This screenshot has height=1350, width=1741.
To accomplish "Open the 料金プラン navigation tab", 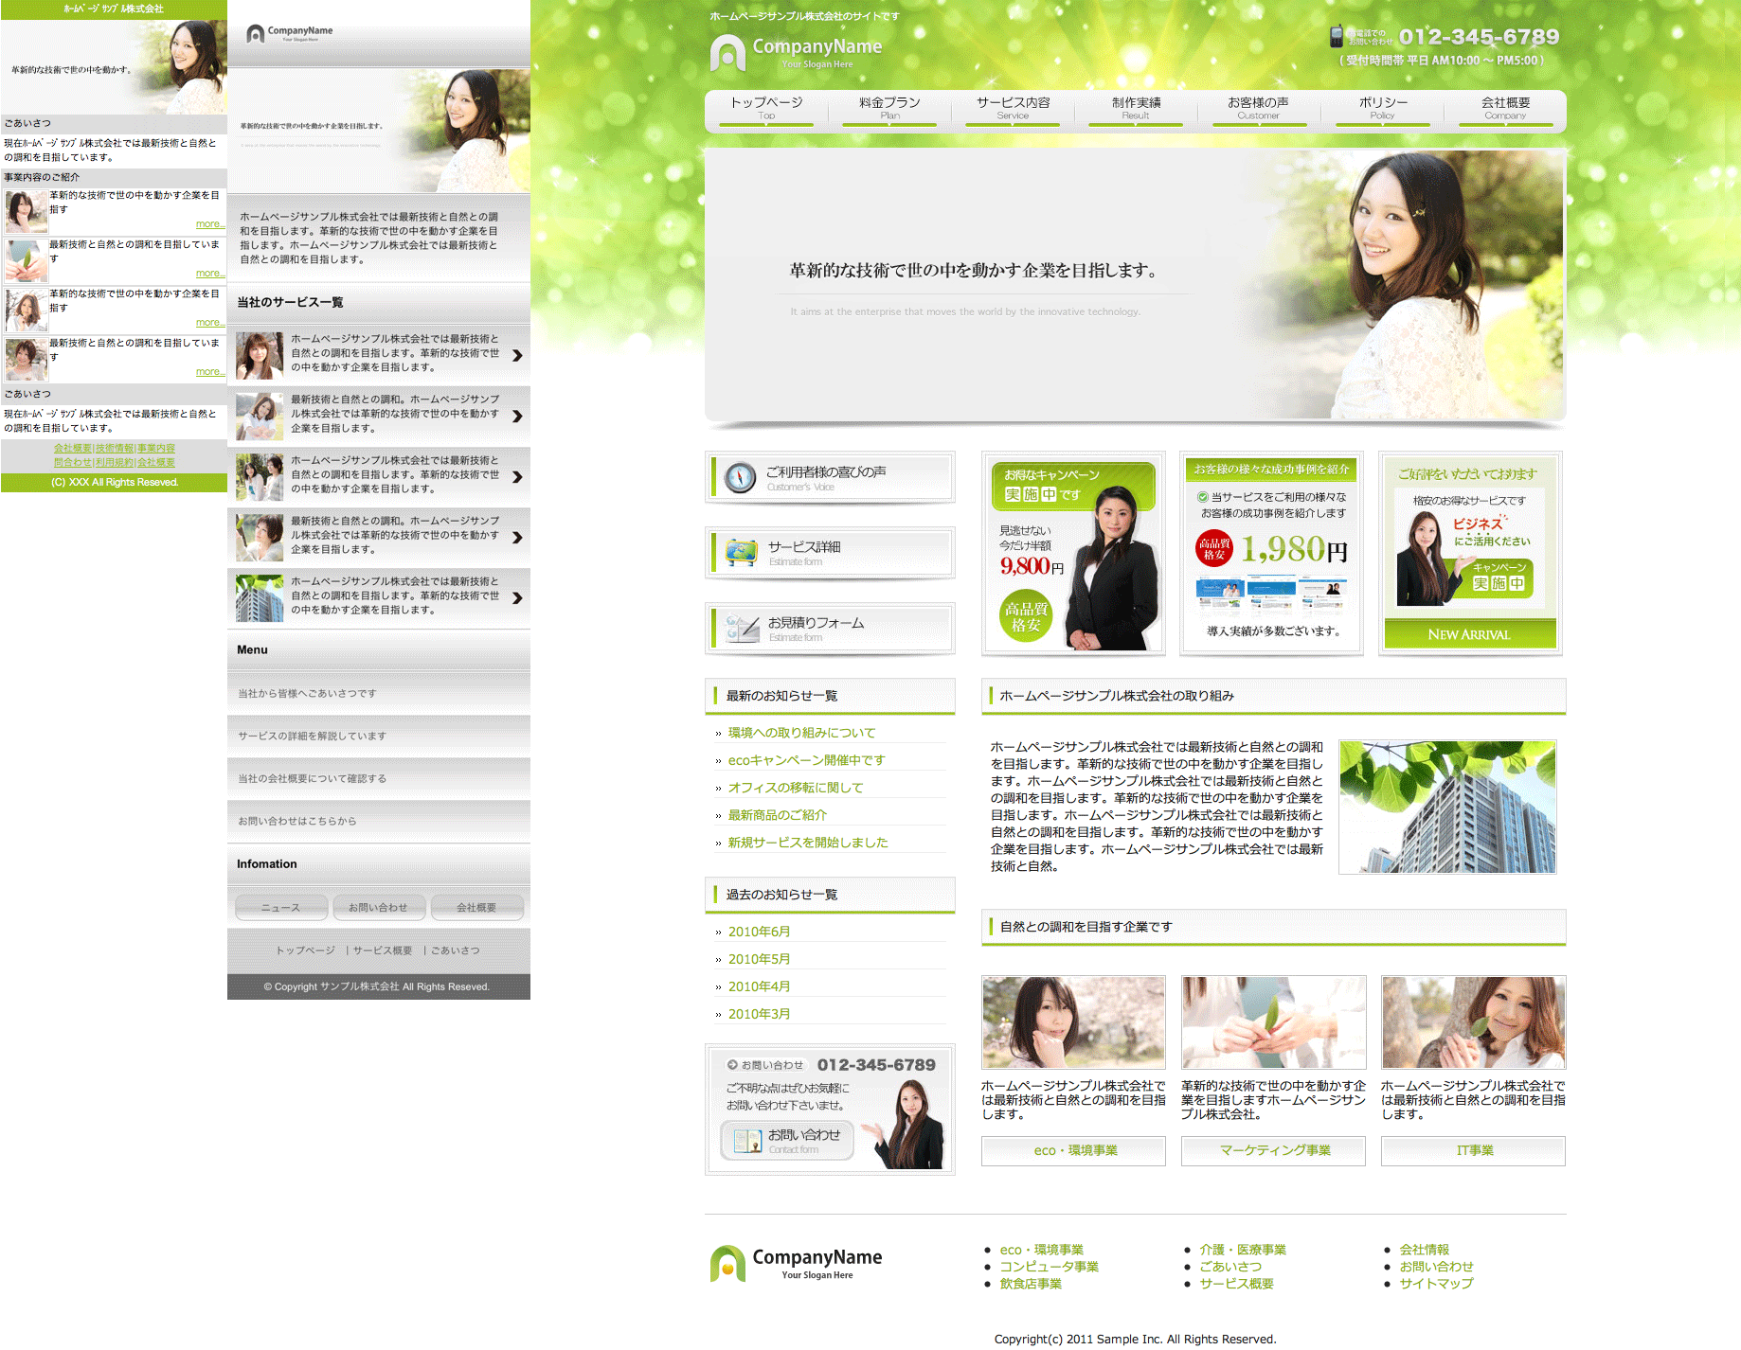I will pos(889,108).
